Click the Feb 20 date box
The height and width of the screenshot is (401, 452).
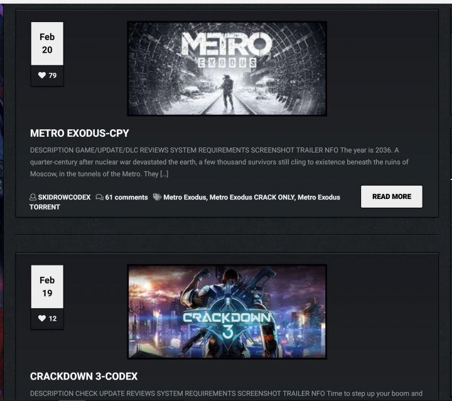point(47,43)
